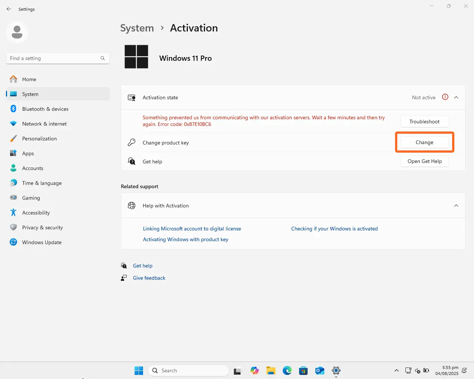Click the back arrow in Settings

coord(9,9)
